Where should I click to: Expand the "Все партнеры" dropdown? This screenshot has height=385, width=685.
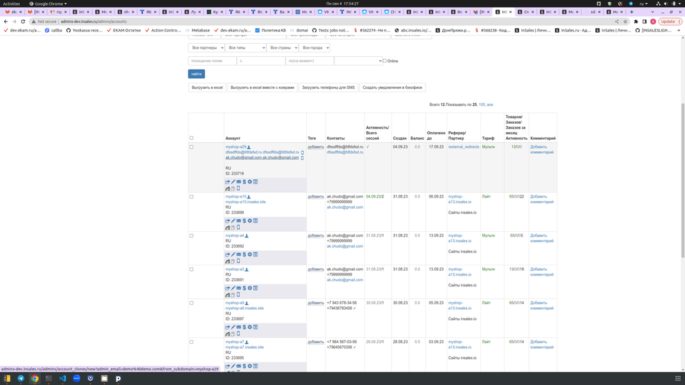coord(206,48)
